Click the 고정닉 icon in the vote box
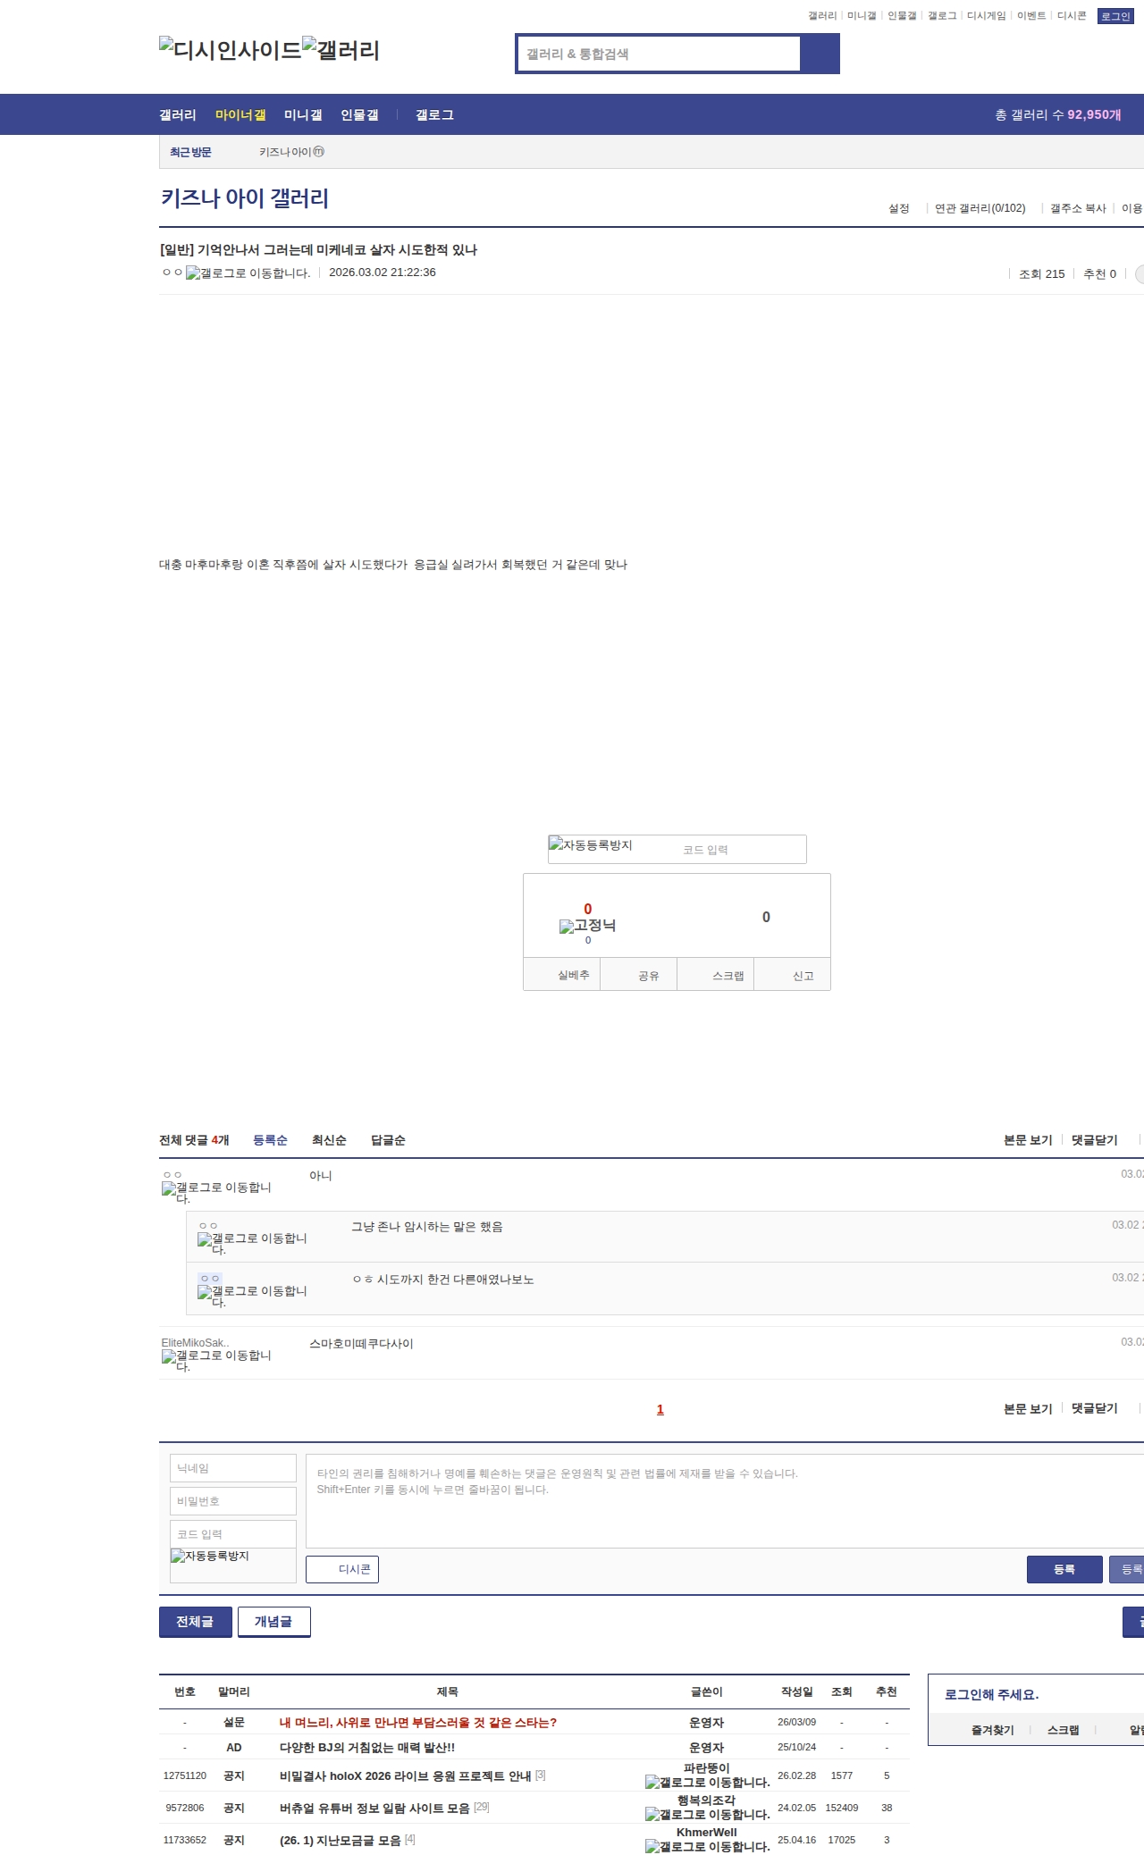This screenshot has height=1855, width=1144. [587, 926]
